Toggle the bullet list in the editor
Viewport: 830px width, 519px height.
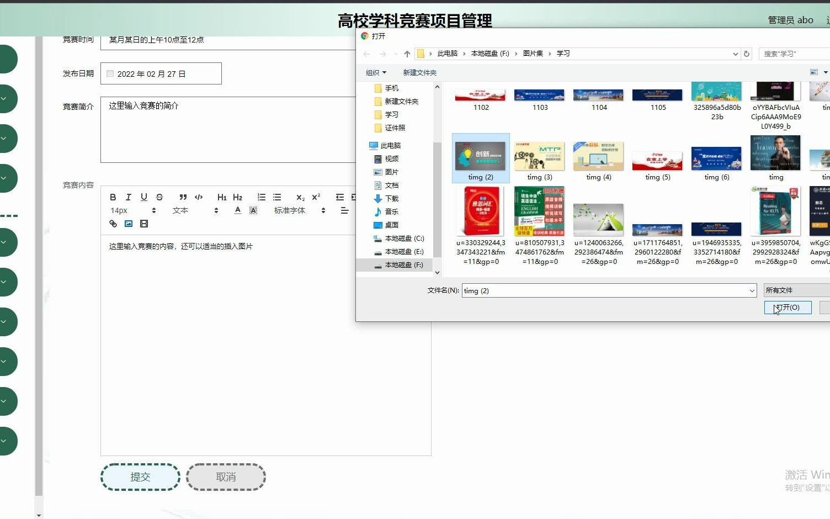click(x=276, y=197)
